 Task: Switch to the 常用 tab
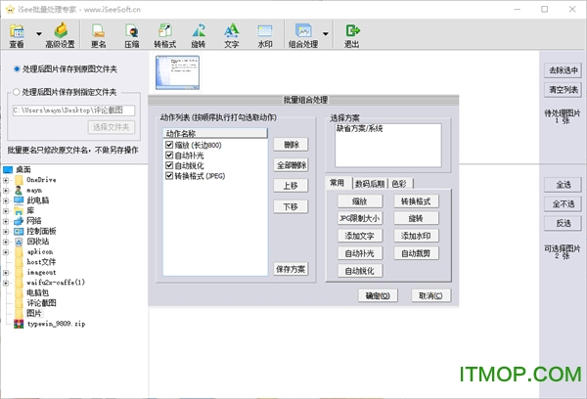tap(338, 183)
